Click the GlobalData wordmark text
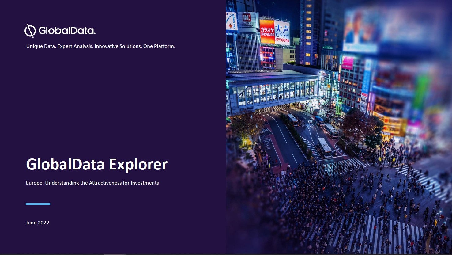The width and height of the screenshot is (452, 255). tap(67, 31)
